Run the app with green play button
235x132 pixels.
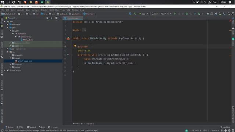[x=175, y=14]
